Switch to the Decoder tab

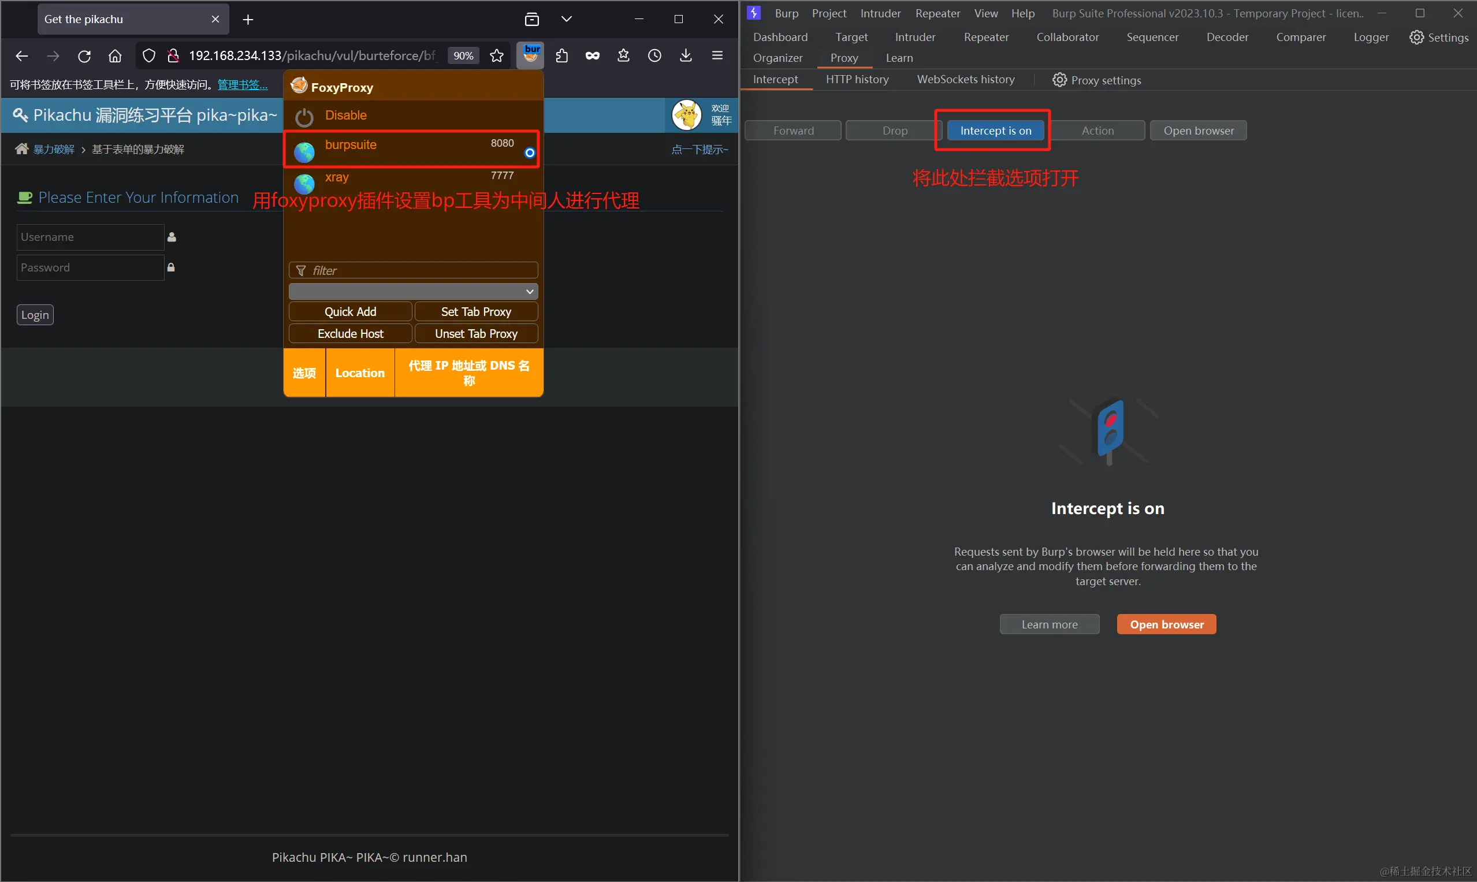click(x=1227, y=37)
